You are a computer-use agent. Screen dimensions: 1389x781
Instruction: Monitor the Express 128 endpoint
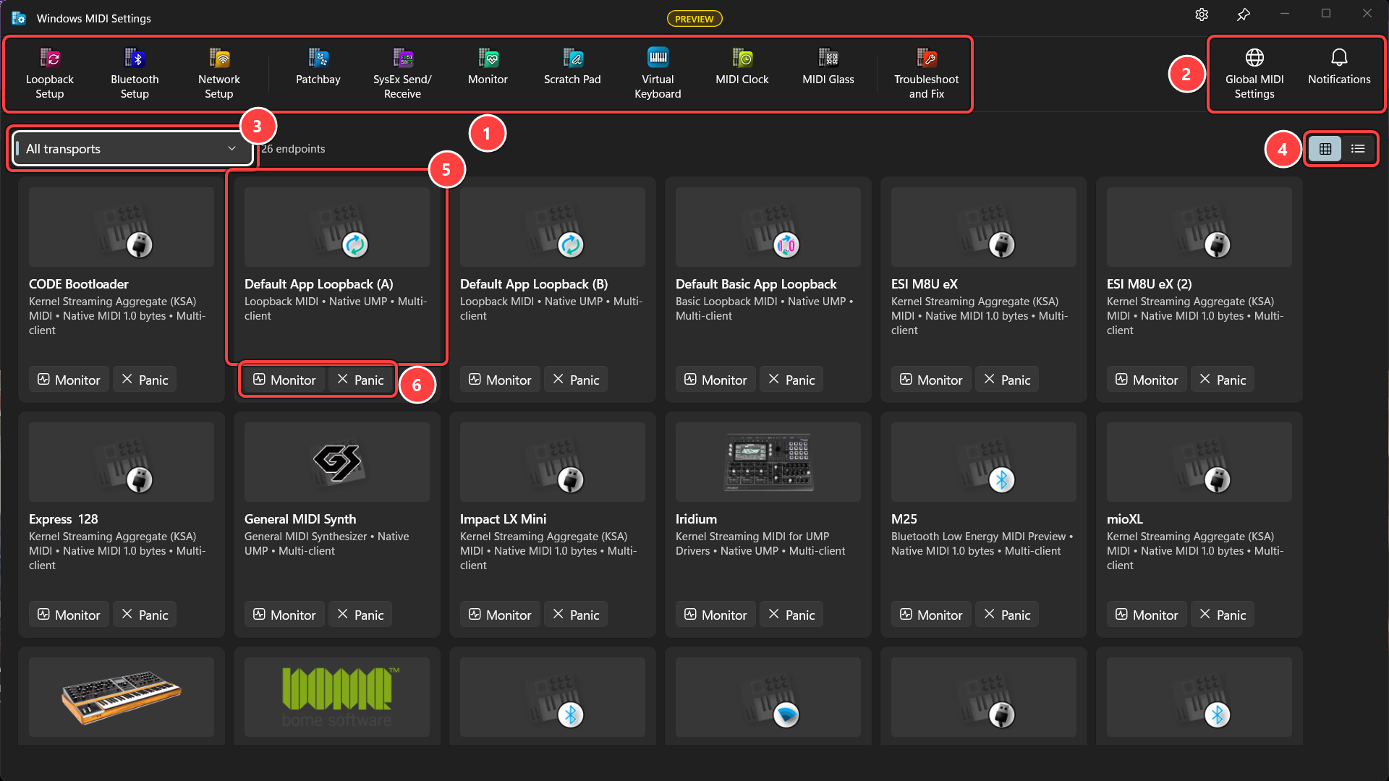[69, 615]
